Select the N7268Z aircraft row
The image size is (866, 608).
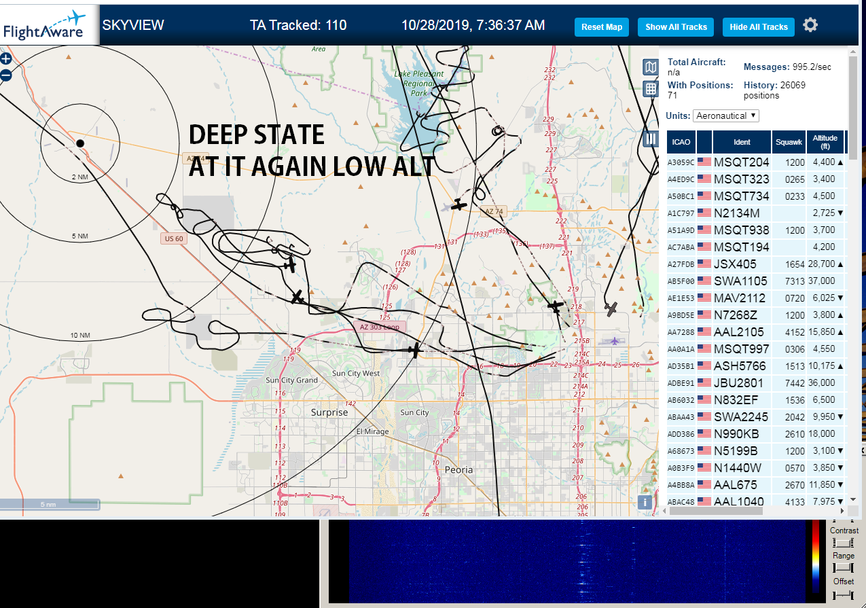[755, 315]
